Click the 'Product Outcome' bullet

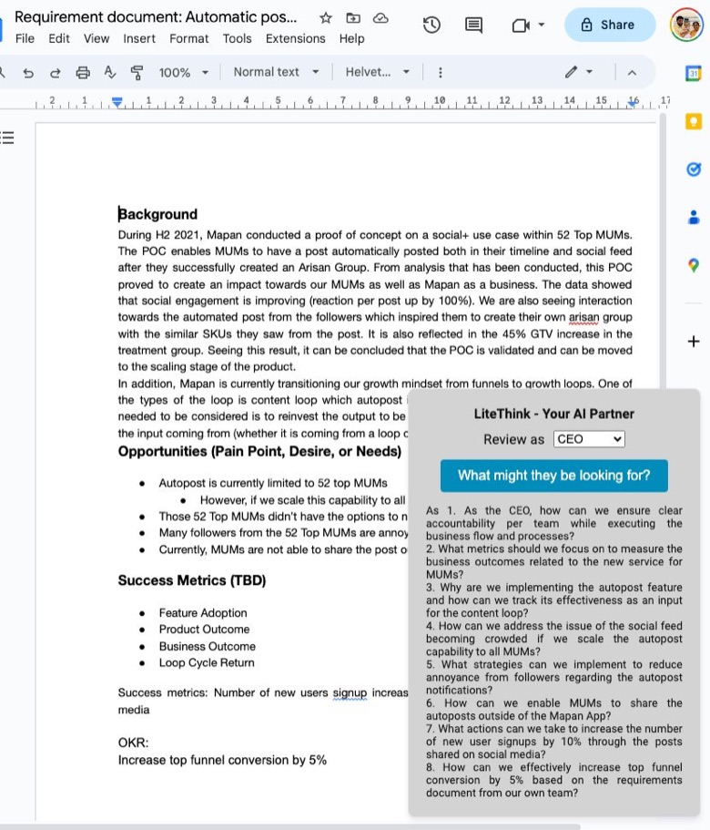[x=204, y=630]
